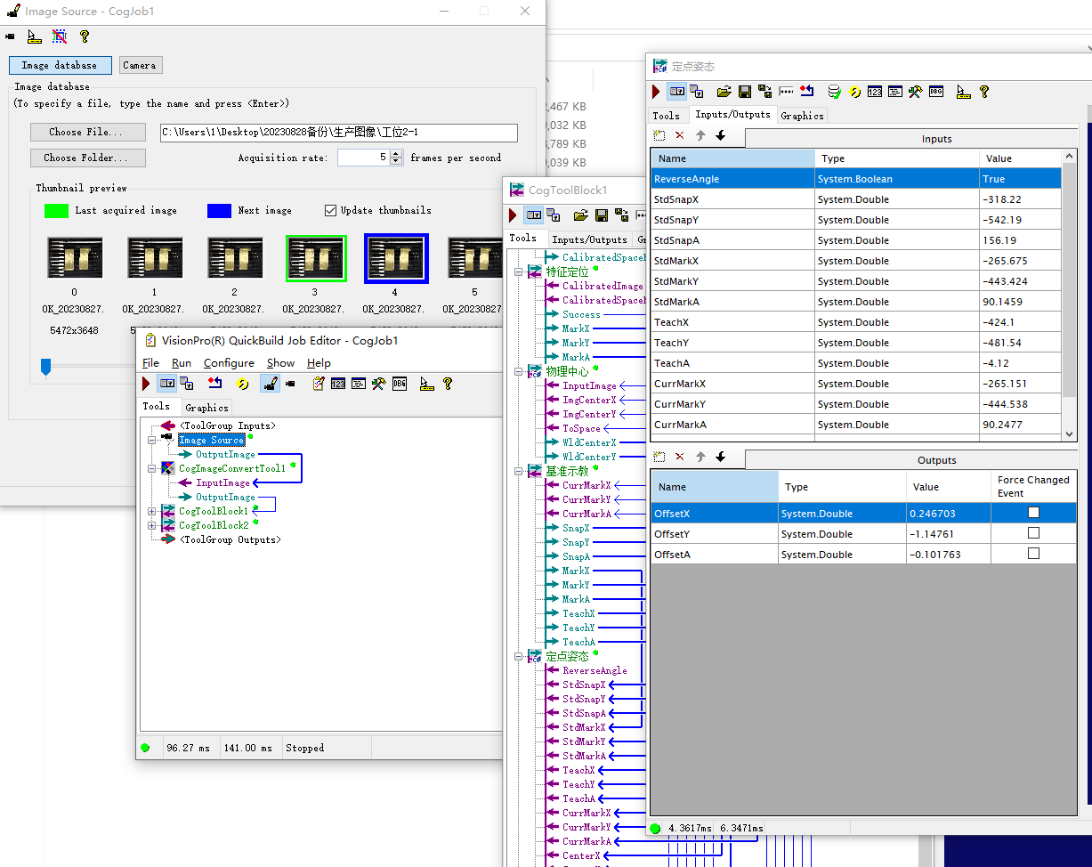Run the job in QuickBuild Job Editor
This screenshot has width=1092, height=867.
point(146,384)
